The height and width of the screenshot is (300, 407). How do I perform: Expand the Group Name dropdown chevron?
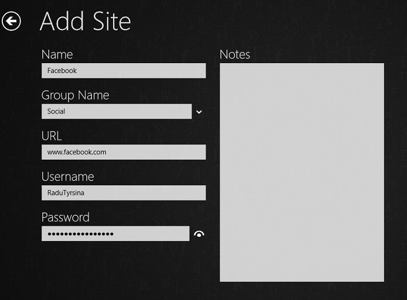click(199, 112)
